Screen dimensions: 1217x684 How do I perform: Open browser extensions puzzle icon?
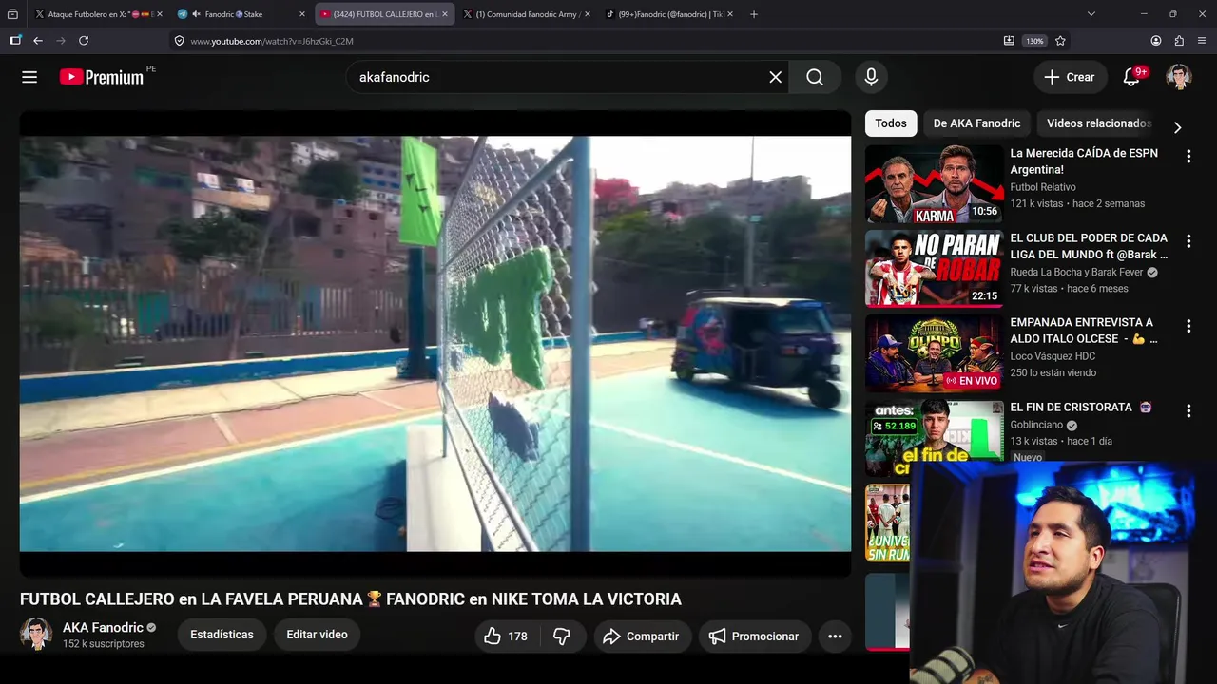click(x=1179, y=41)
